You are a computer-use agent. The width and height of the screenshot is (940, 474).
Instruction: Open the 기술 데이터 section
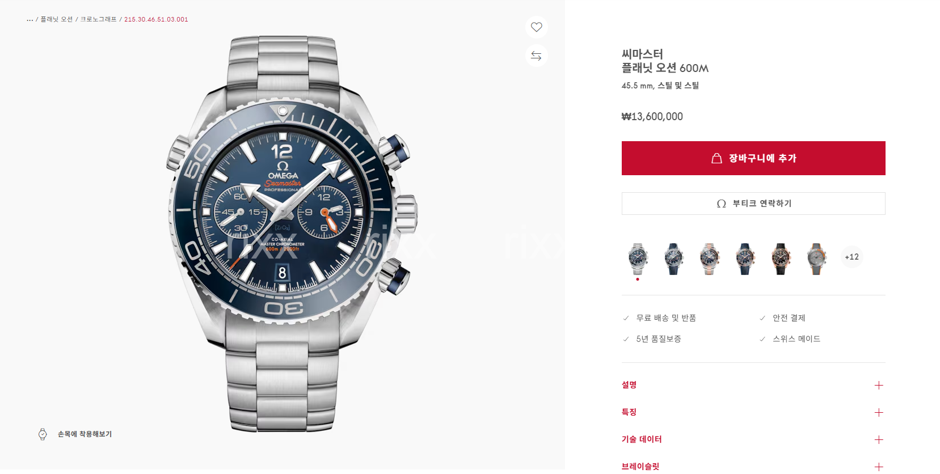pyautogui.click(x=753, y=439)
